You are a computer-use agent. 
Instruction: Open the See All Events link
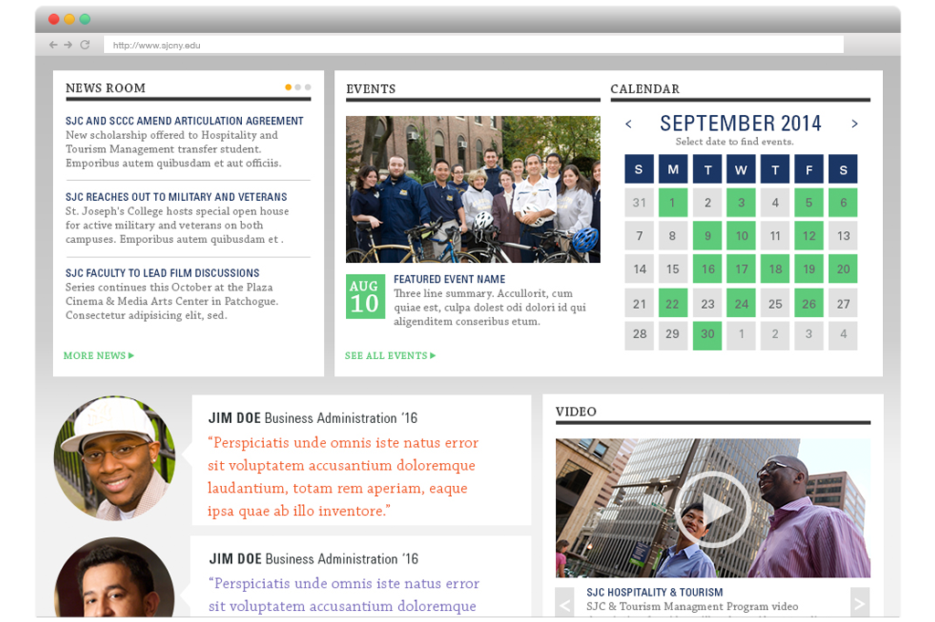(390, 355)
